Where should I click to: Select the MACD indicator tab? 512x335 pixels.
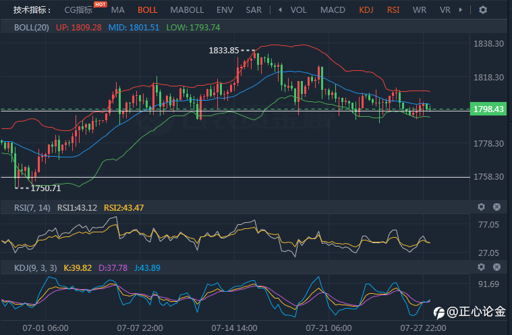333,10
